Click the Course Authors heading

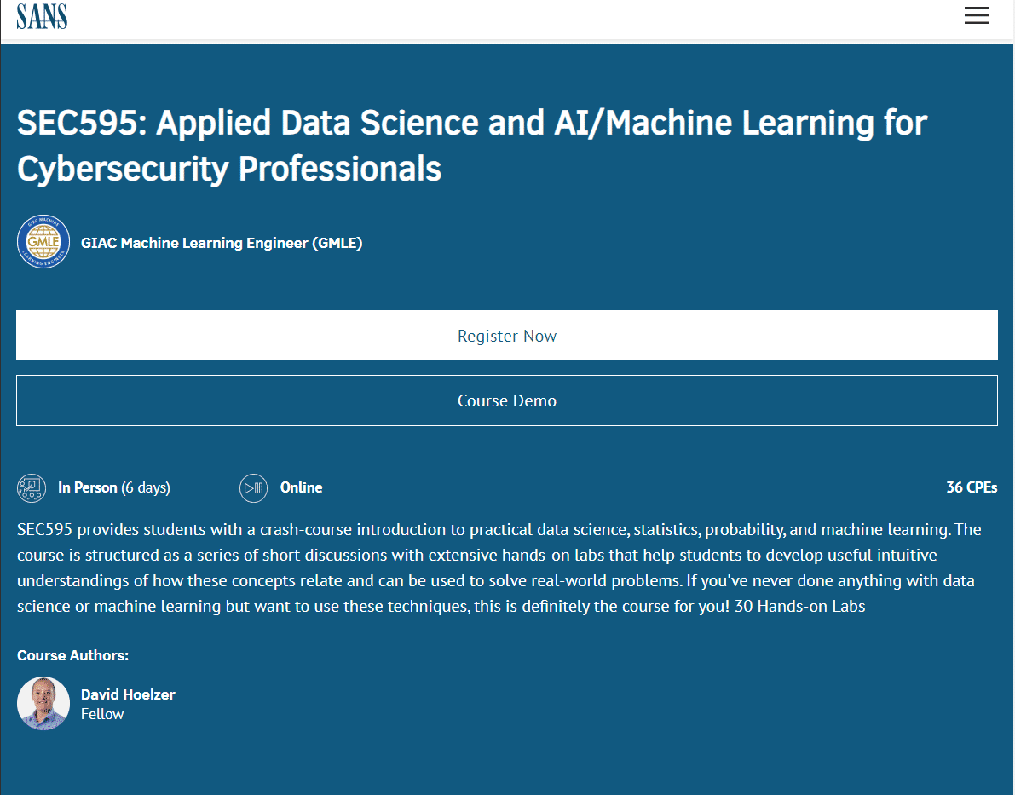click(x=72, y=655)
